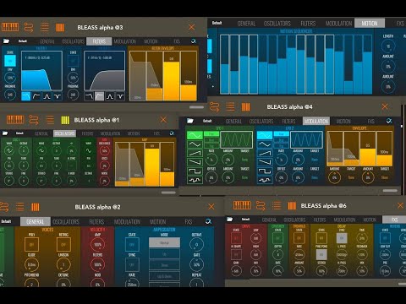
Task: Select high-pass shape for Filter 1
Action: (x=36, y=96)
